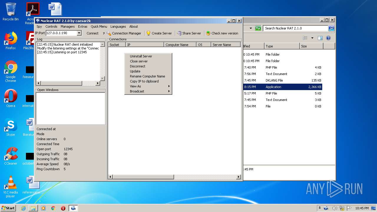Viewport: 377px width, 212px height.
Task: Click in Explorer search Nuclear RAT box
Action: click(x=295, y=28)
